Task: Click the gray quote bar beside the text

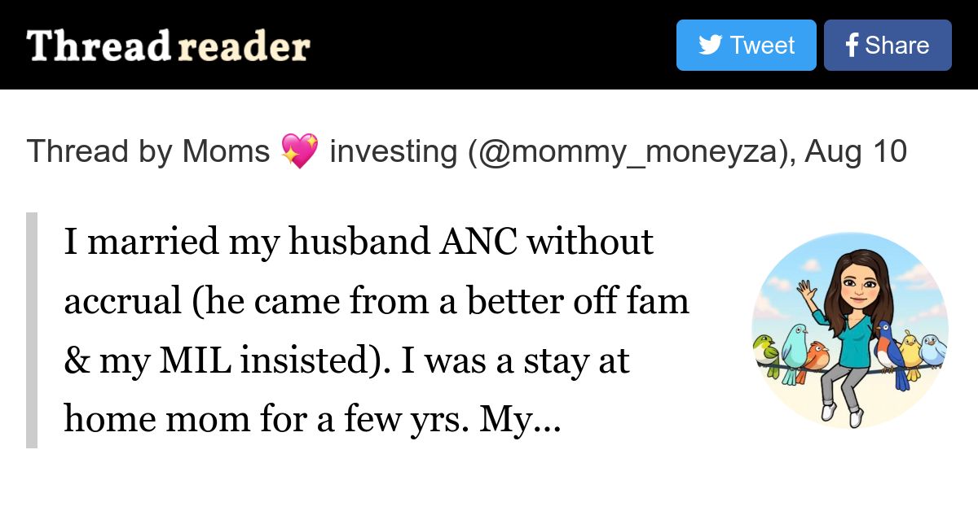Action: tap(32, 330)
